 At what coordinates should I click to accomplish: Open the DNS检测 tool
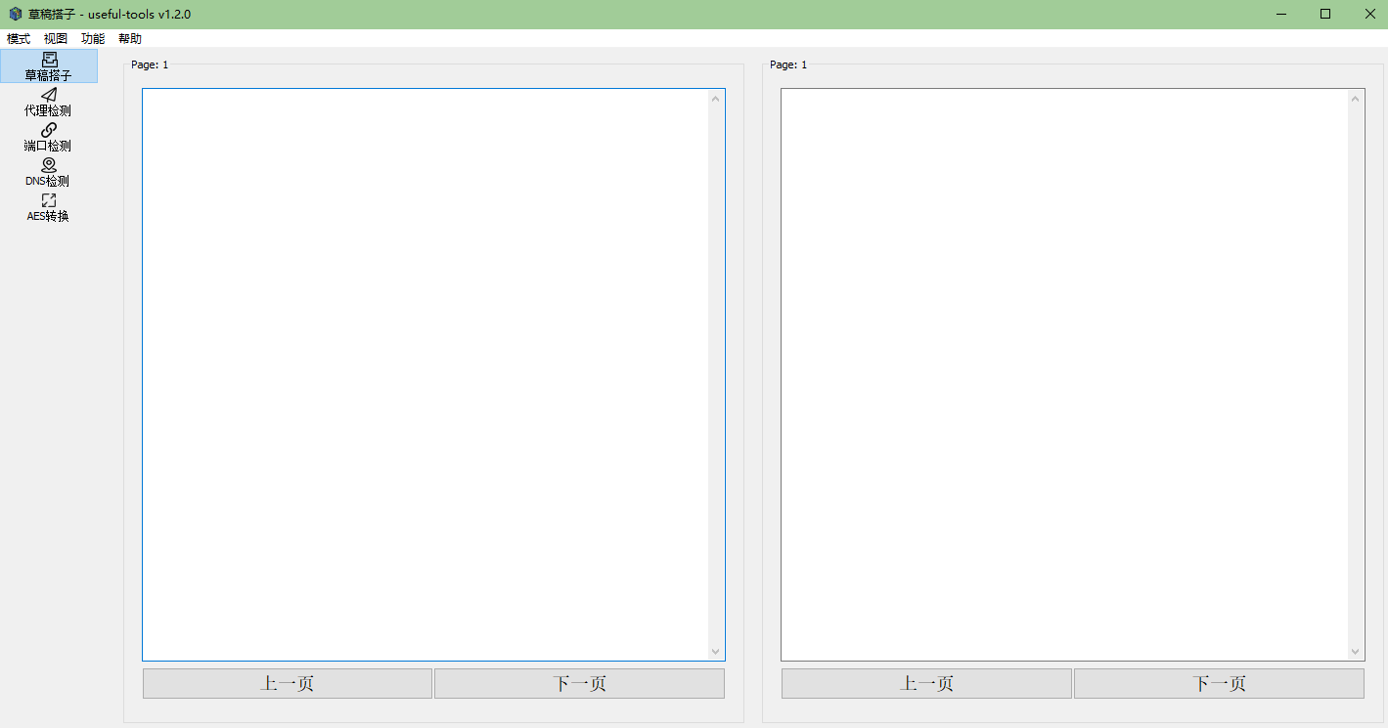pyautogui.click(x=49, y=172)
